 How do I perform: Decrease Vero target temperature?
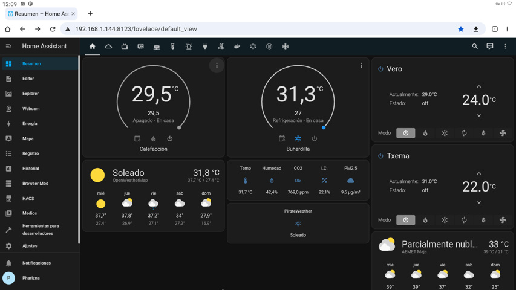click(x=479, y=115)
